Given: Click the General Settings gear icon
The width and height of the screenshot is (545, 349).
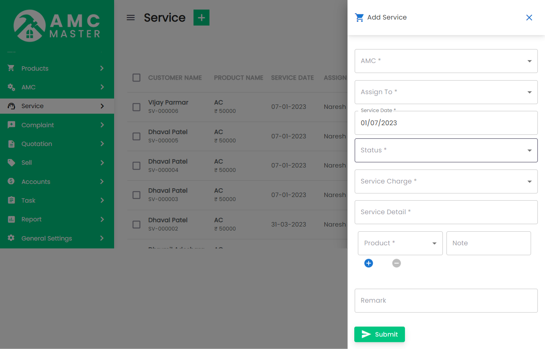Looking at the screenshot, I should tap(11, 238).
